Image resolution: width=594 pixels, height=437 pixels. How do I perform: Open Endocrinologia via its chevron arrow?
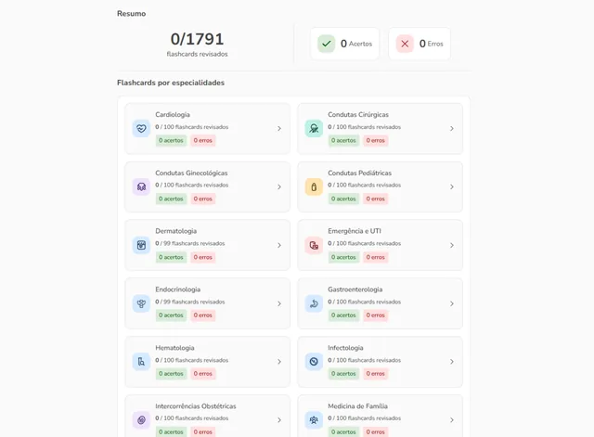pyautogui.click(x=279, y=303)
